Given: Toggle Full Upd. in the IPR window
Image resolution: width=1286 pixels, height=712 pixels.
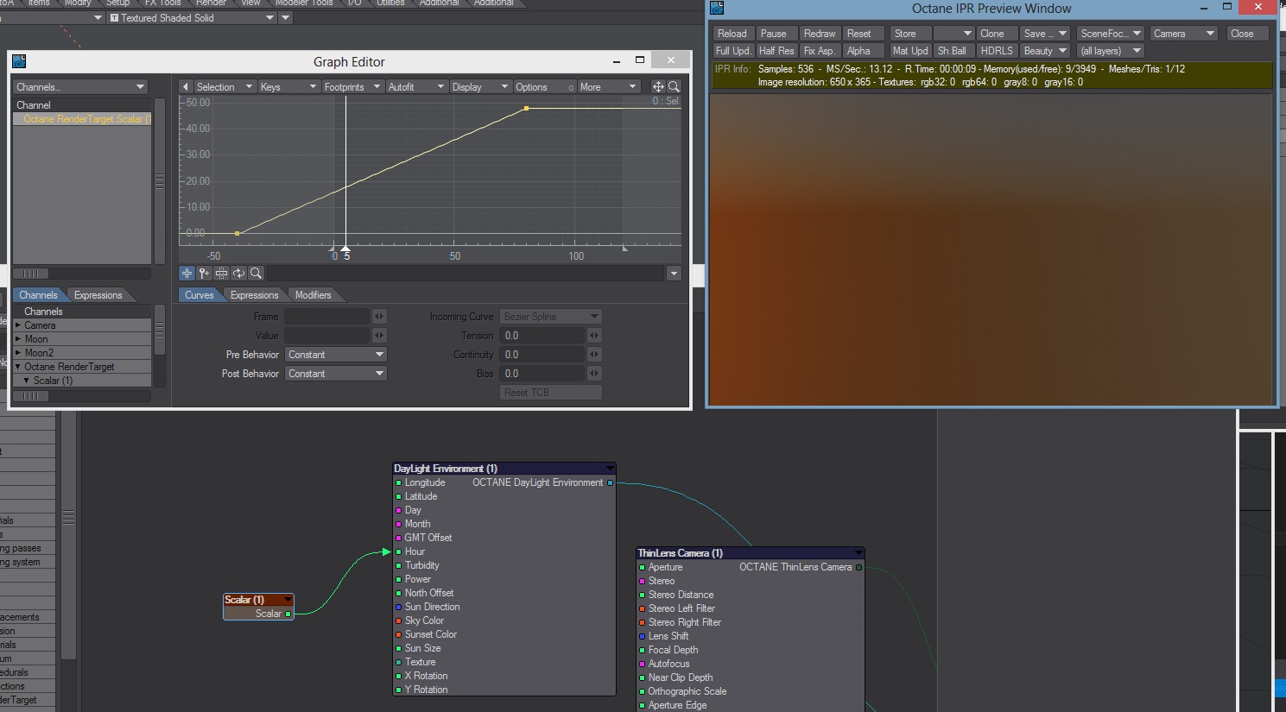Looking at the screenshot, I should (x=733, y=51).
